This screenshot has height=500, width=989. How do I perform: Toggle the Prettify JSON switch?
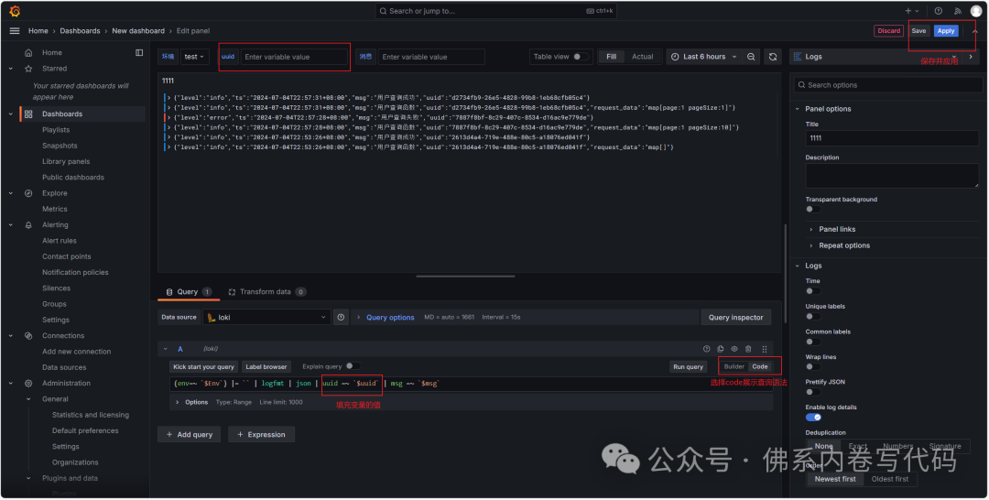point(813,392)
